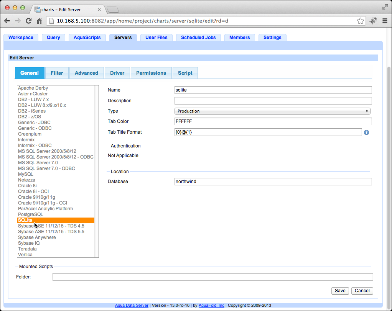Select DB2 - z/OS
392x311 pixels.
(x=56, y=117)
